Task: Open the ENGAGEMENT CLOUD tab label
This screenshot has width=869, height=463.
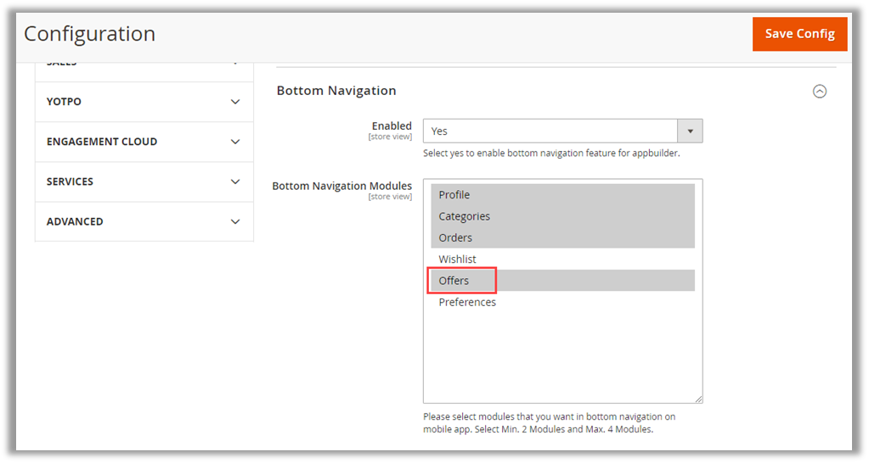Action: [102, 142]
